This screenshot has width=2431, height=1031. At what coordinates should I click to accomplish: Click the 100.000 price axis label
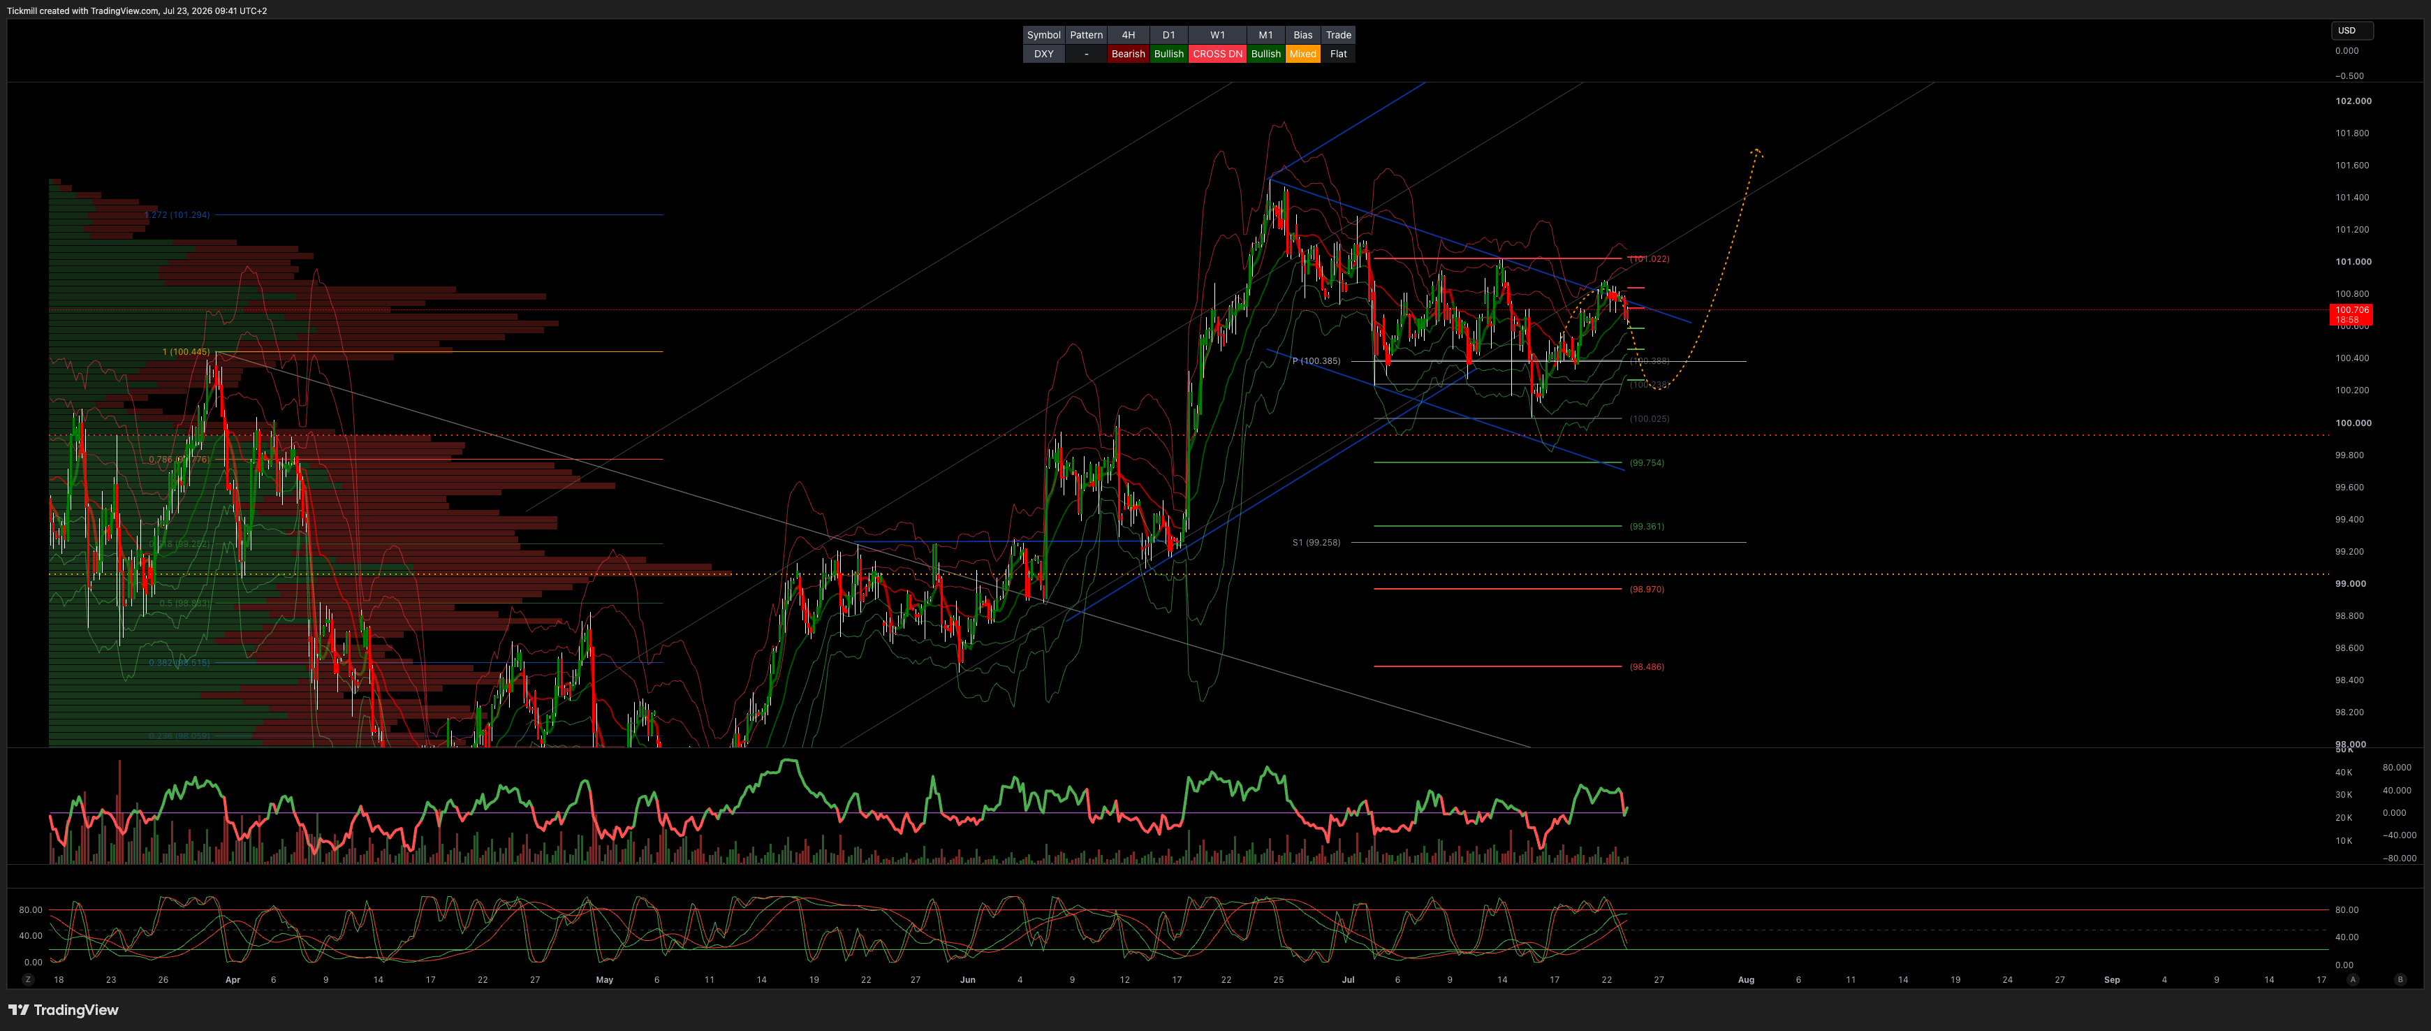pos(2353,423)
